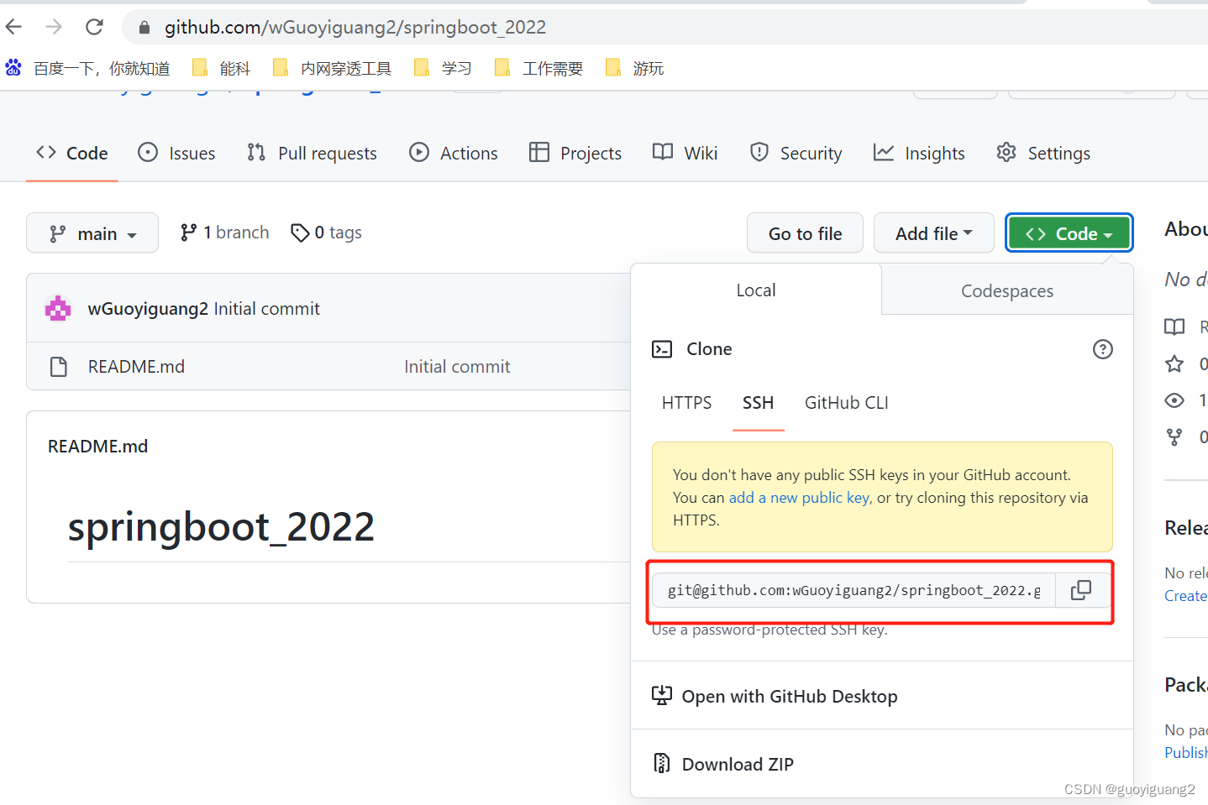Follow the add a new public key link

(799, 498)
